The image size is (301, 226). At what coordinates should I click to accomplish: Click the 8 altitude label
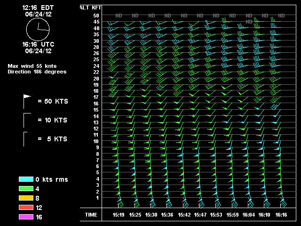point(97,154)
